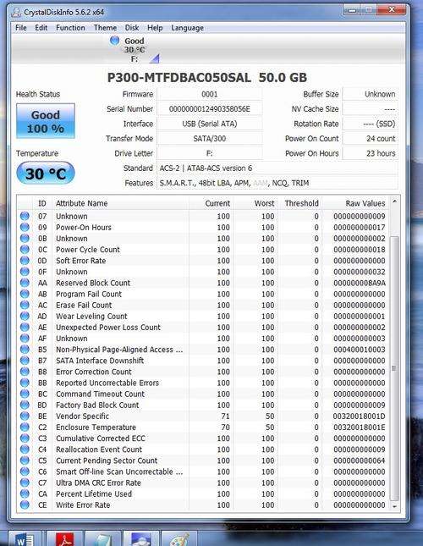Open the Paint icon on the taskbar
The width and height of the screenshot is (423, 546).
[x=179, y=539]
